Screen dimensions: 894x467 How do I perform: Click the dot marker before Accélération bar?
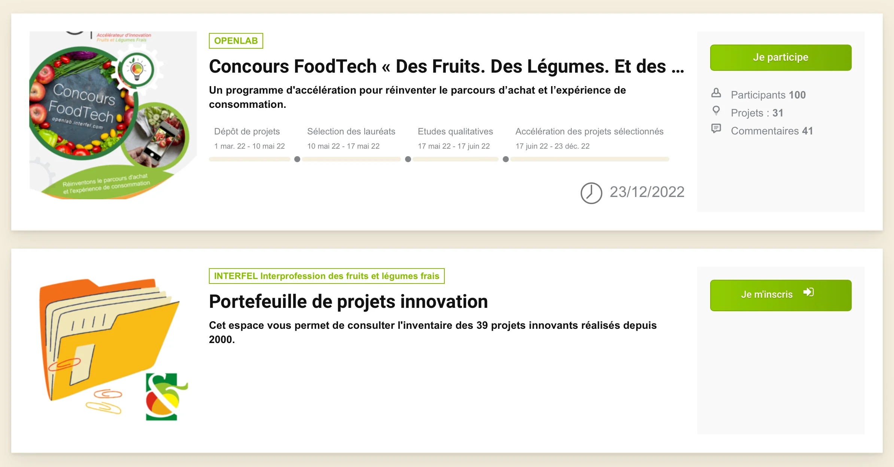point(506,159)
